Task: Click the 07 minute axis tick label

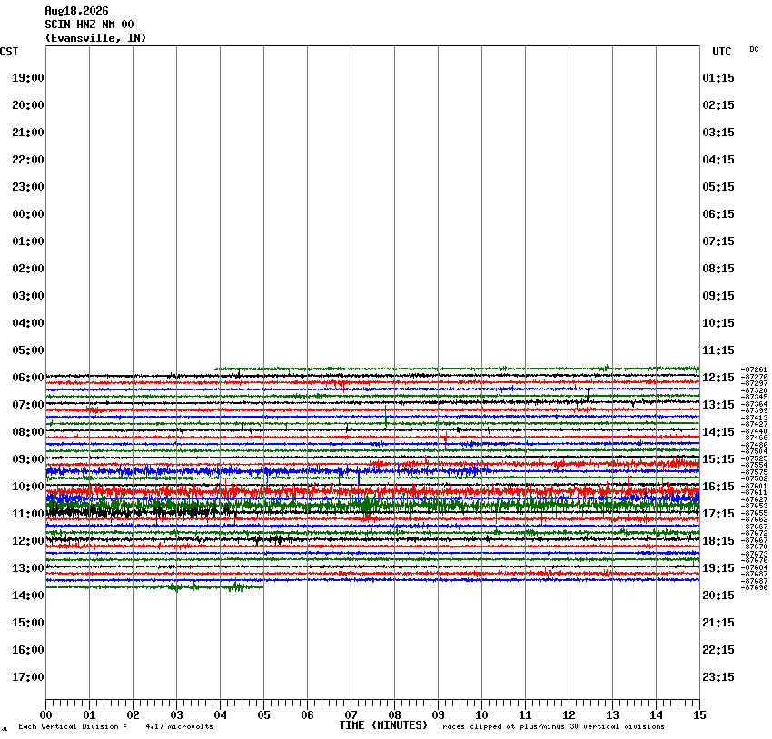Action: (x=351, y=715)
